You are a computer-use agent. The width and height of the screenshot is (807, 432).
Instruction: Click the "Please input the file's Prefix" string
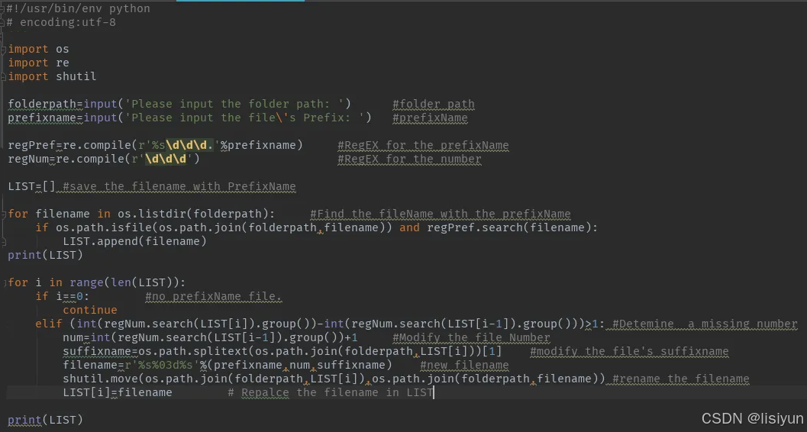click(x=244, y=118)
